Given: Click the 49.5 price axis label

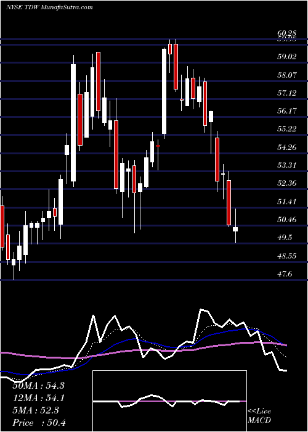Looking at the screenshot, I should point(285,238).
